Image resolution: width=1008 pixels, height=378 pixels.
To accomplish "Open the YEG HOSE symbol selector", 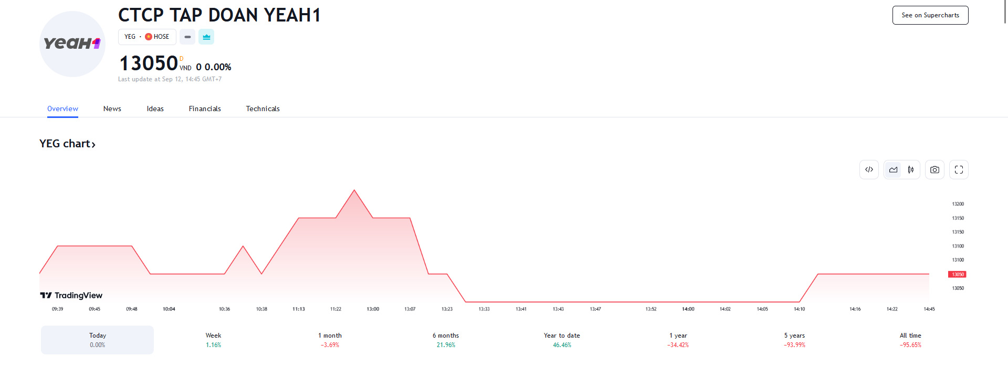I will [x=147, y=37].
